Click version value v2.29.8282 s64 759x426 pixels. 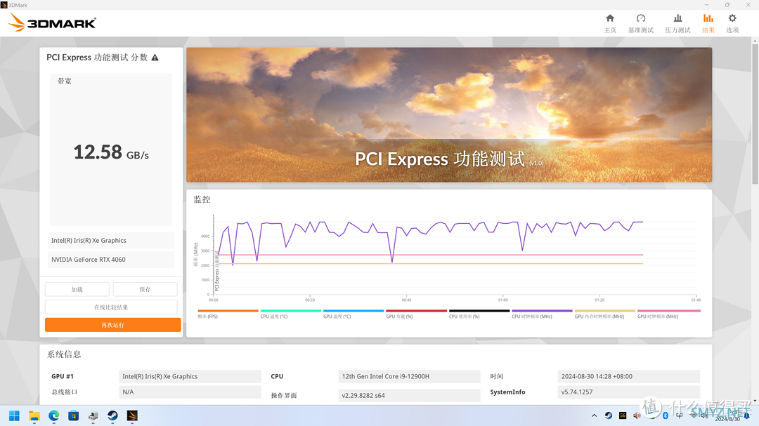pos(409,395)
